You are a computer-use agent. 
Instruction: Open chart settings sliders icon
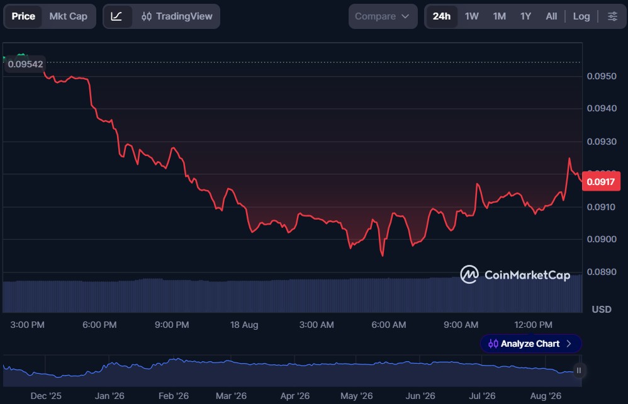(612, 16)
